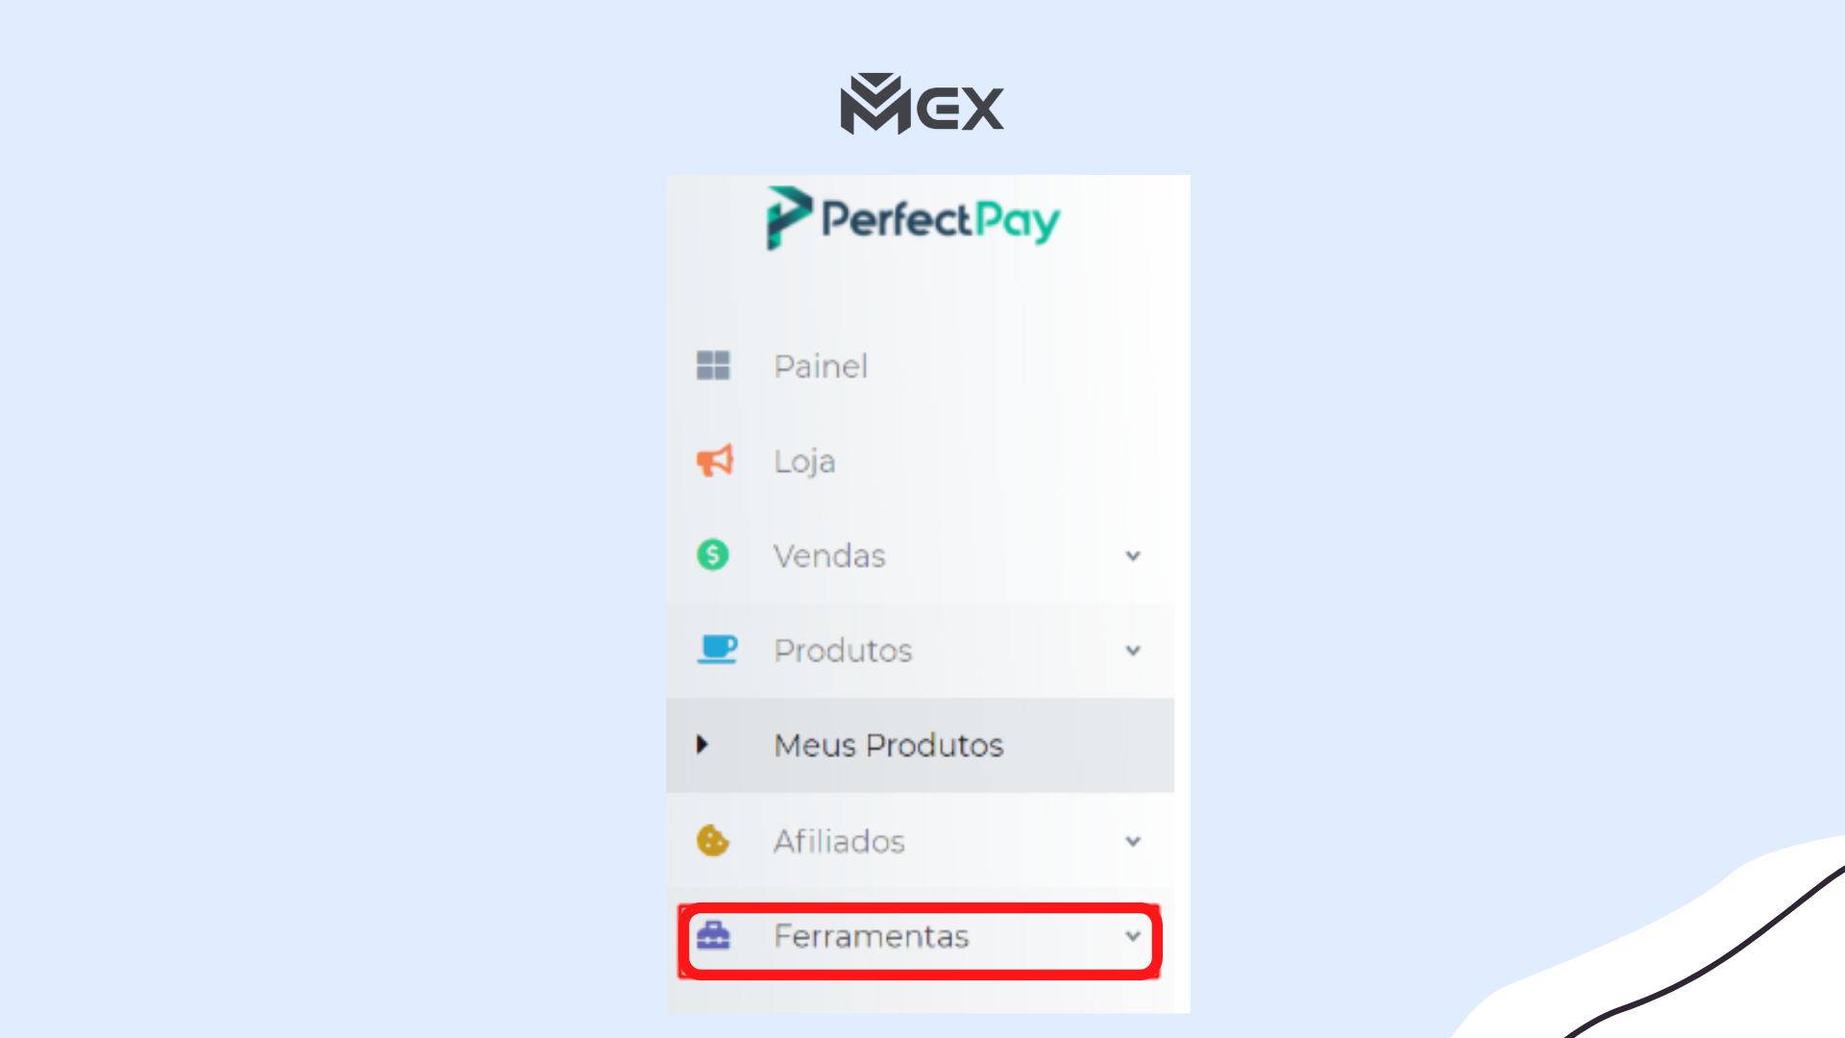Click the Painel grid icon

(712, 365)
